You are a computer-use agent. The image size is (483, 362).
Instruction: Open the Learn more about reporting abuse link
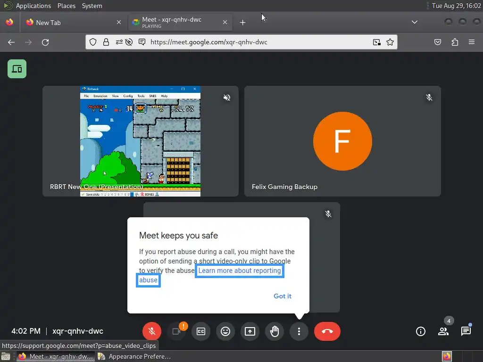click(x=239, y=271)
